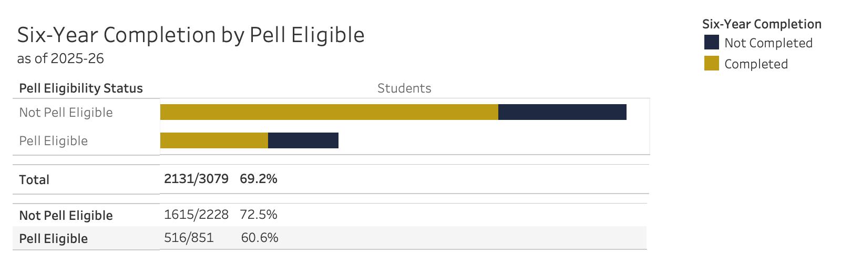Click the 60.6% completion rate

[x=259, y=238]
